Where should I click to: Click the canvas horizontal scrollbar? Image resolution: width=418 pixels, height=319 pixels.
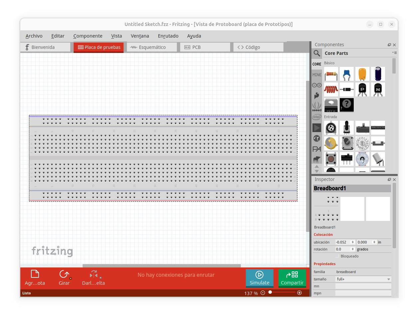tap(162, 266)
